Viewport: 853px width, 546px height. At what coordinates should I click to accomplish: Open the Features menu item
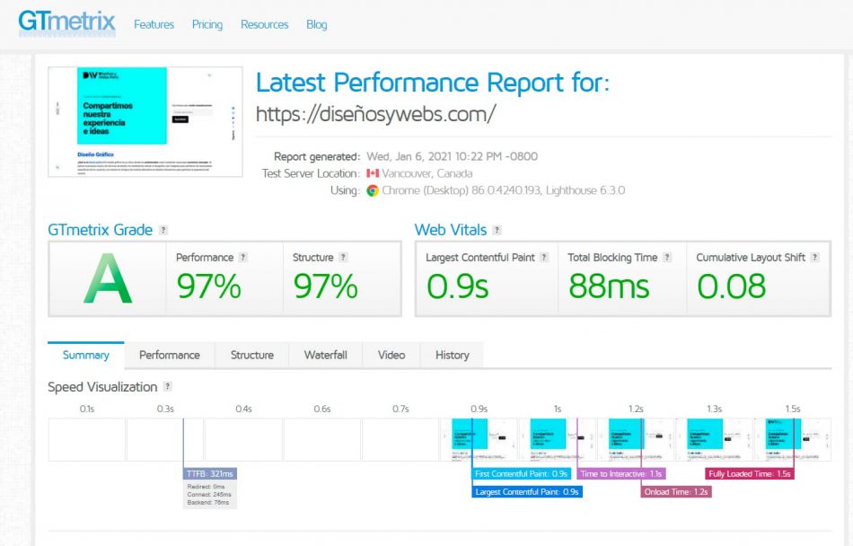tap(154, 24)
